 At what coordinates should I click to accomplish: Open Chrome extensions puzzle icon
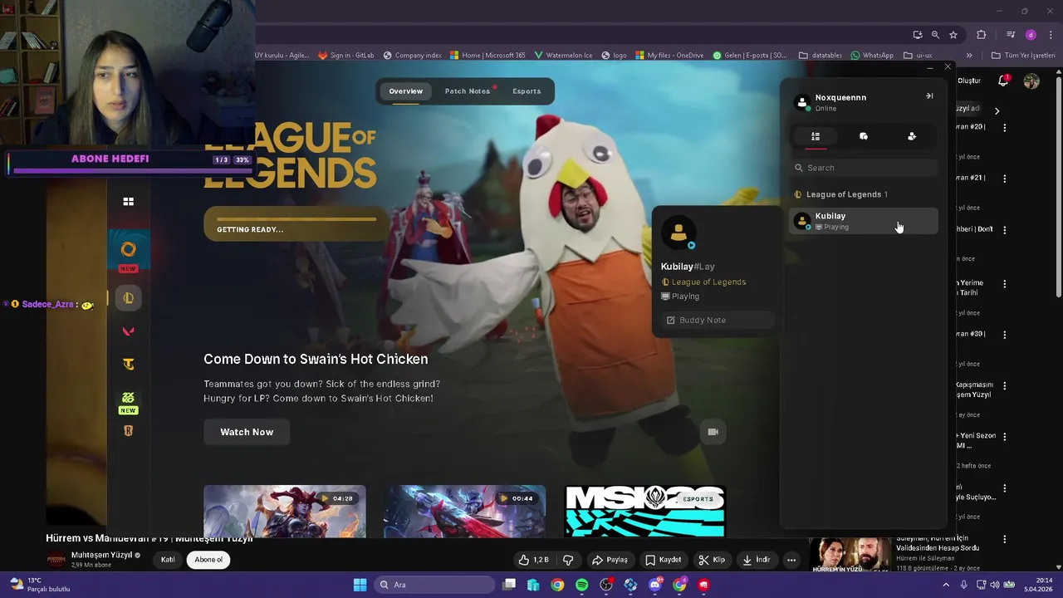(982, 35)
